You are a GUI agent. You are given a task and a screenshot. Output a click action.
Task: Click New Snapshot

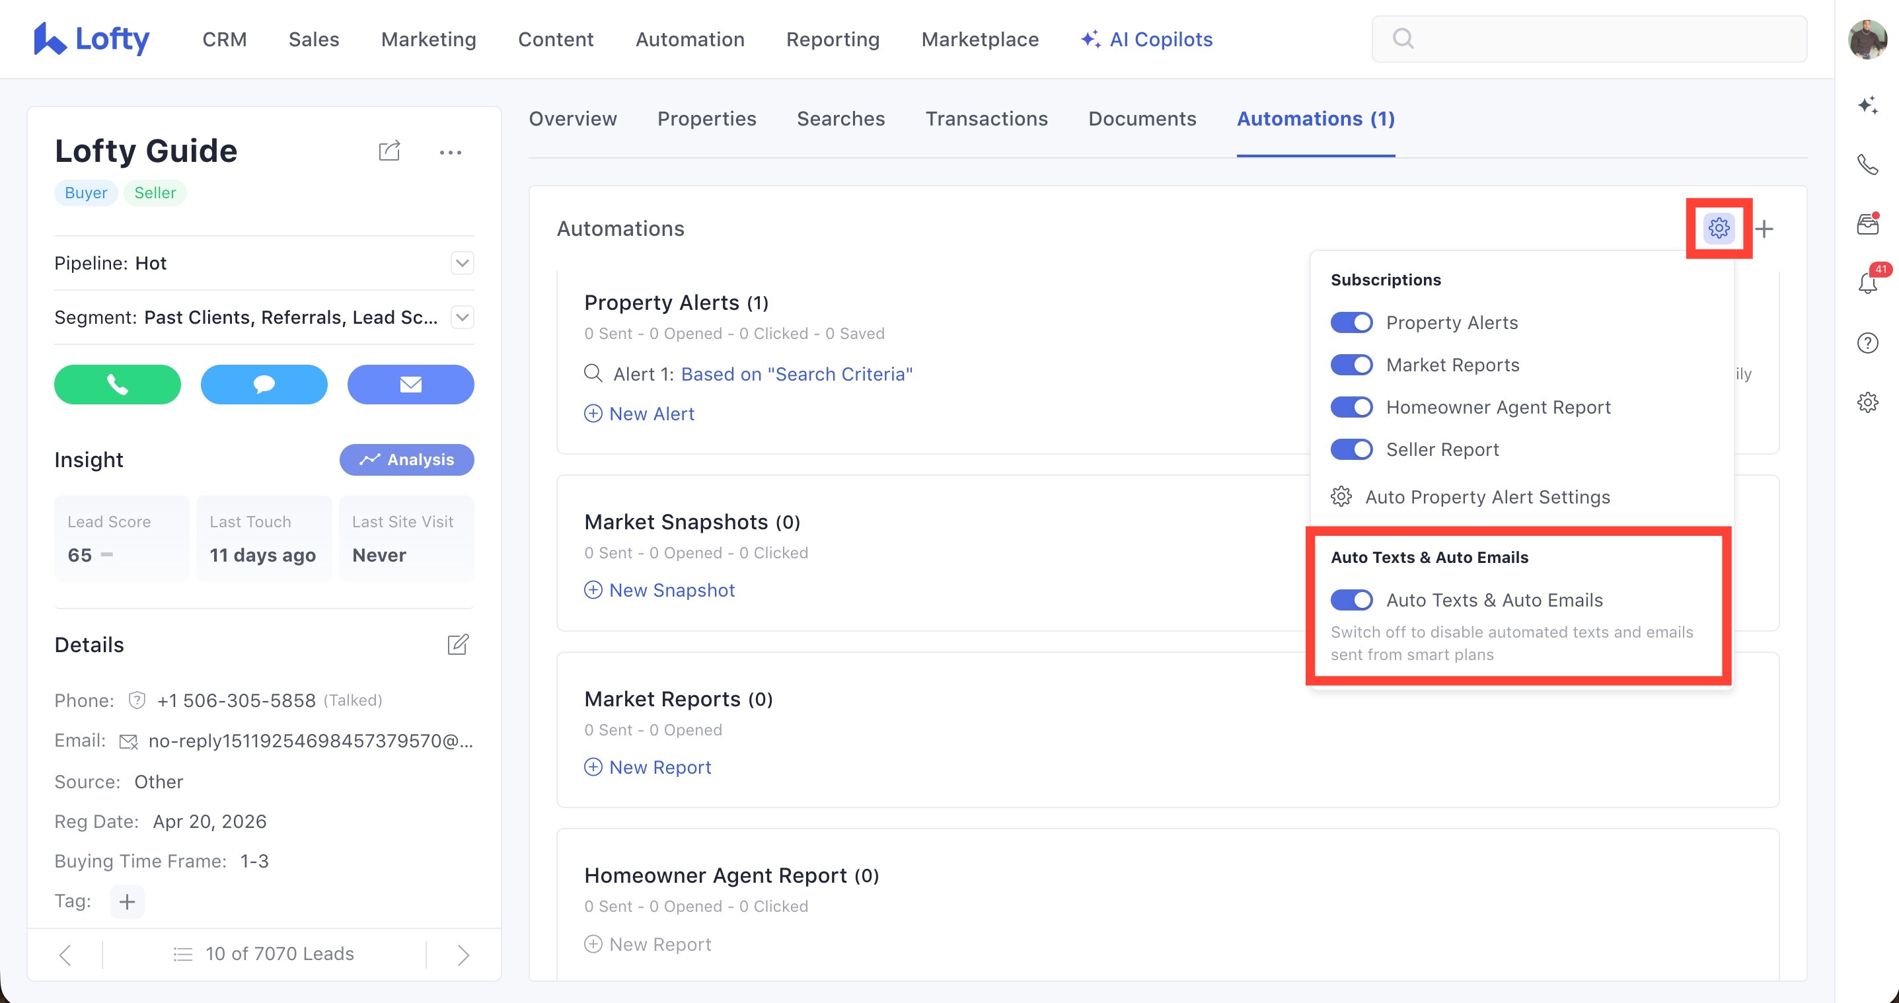(x=659, y=589)
